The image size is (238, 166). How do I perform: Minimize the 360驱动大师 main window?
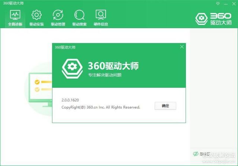pyautogui.click(x=226, y=4)
